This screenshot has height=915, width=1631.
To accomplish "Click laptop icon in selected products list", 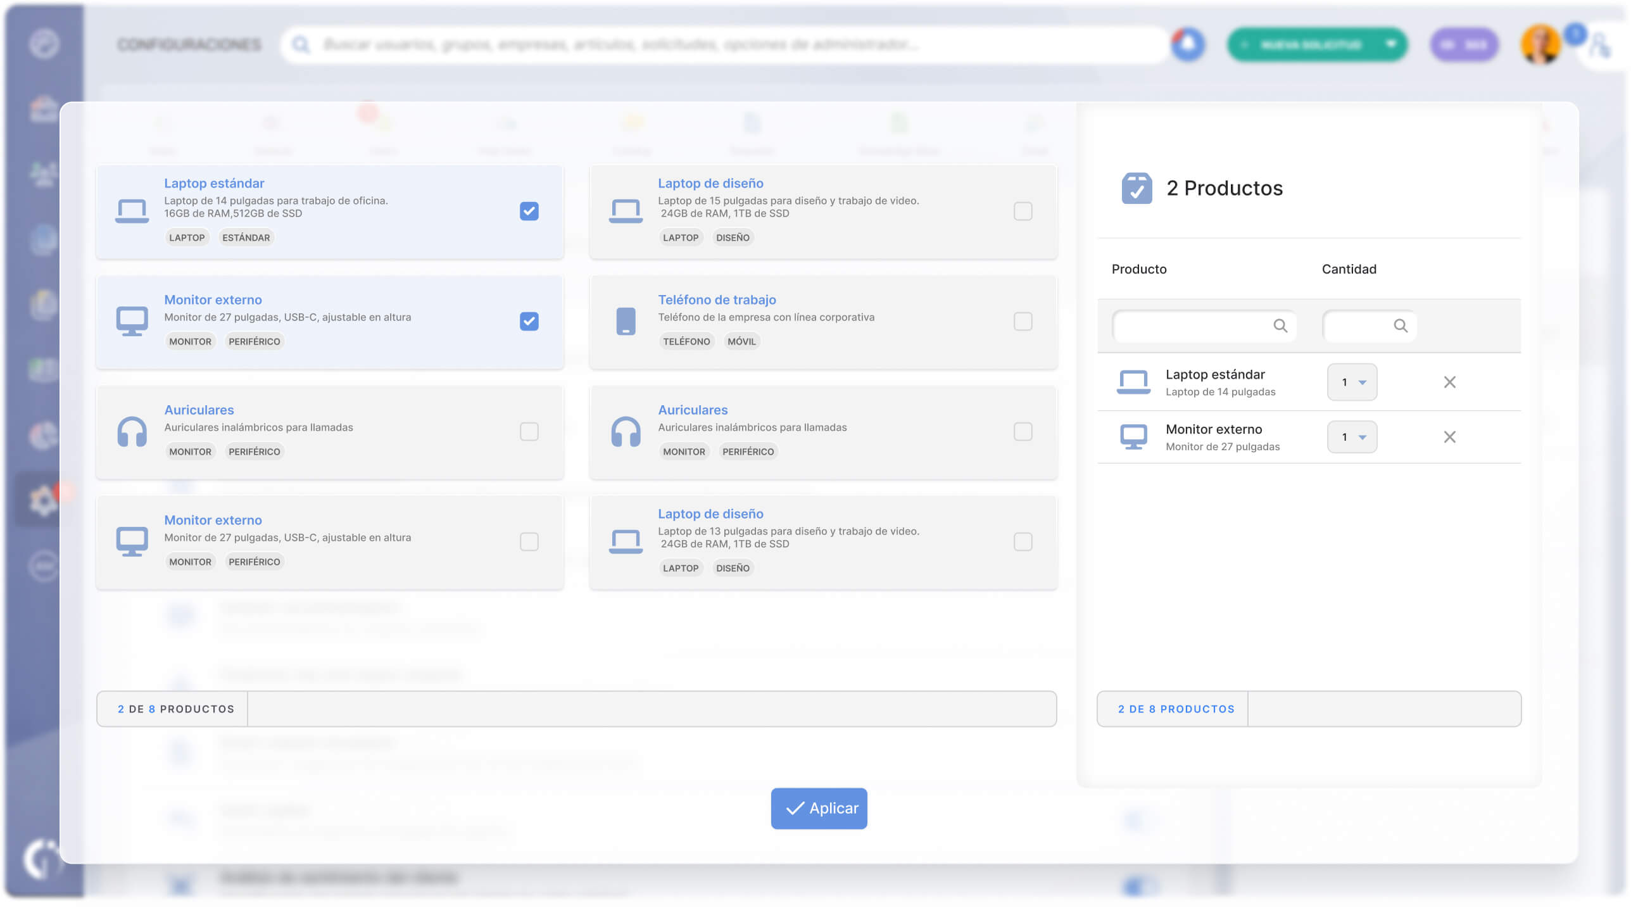I will pos(1133,382).
